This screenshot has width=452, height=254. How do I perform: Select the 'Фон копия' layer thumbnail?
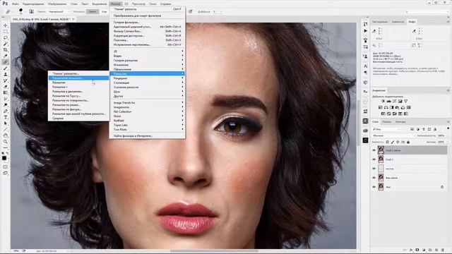click(x=381, y=178)
